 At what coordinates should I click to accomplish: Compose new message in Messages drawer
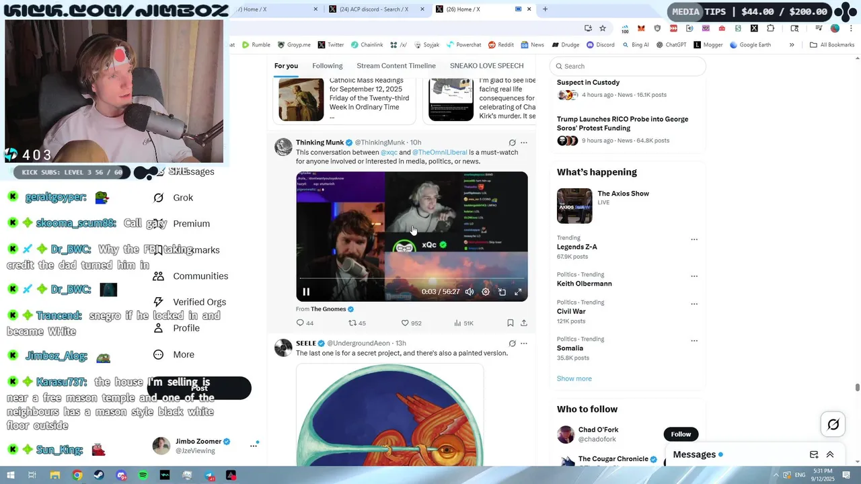tap(814, 454)
